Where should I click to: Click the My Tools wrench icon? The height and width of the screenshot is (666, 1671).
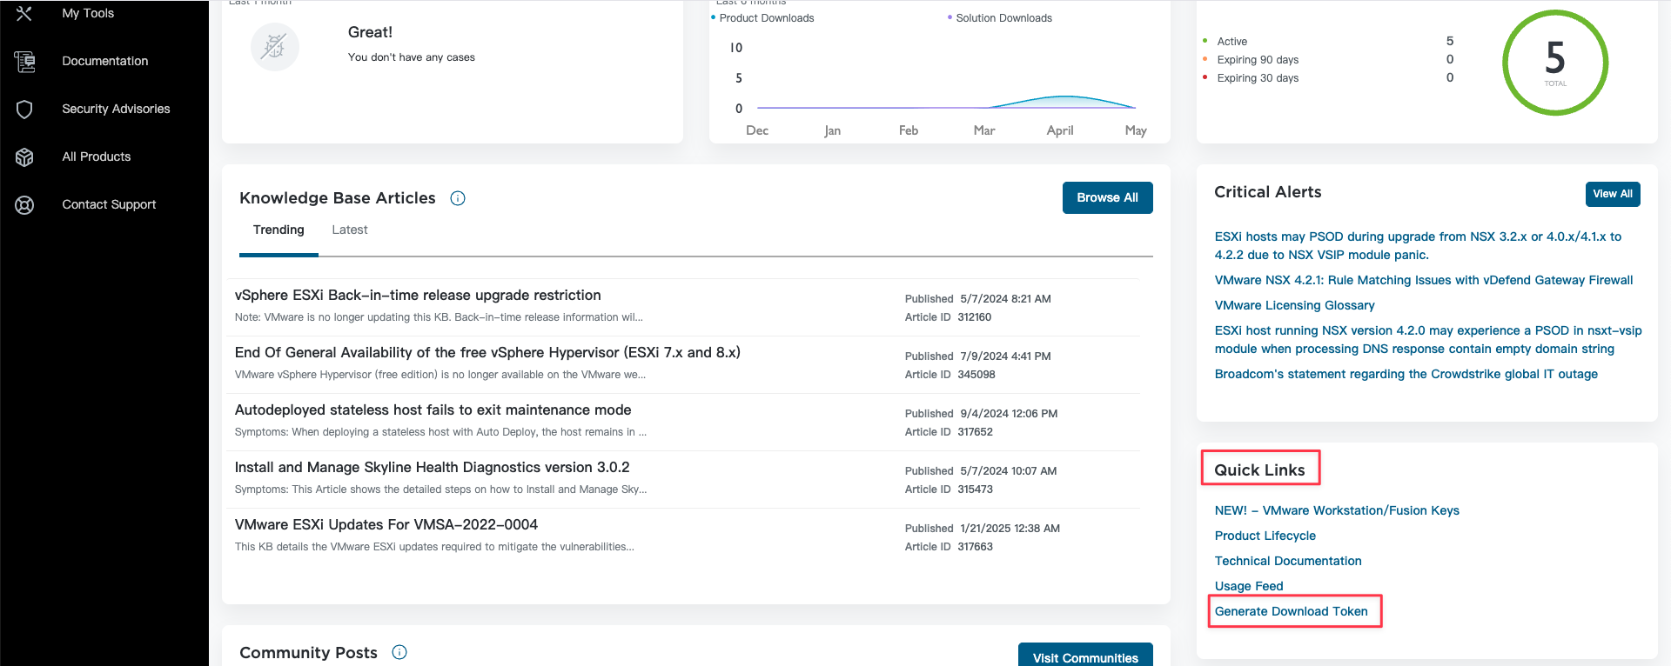[24, 13]
